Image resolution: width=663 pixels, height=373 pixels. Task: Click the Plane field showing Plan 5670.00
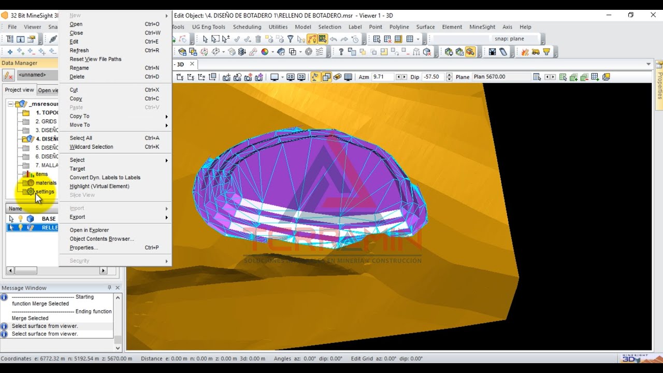(501, 77)
